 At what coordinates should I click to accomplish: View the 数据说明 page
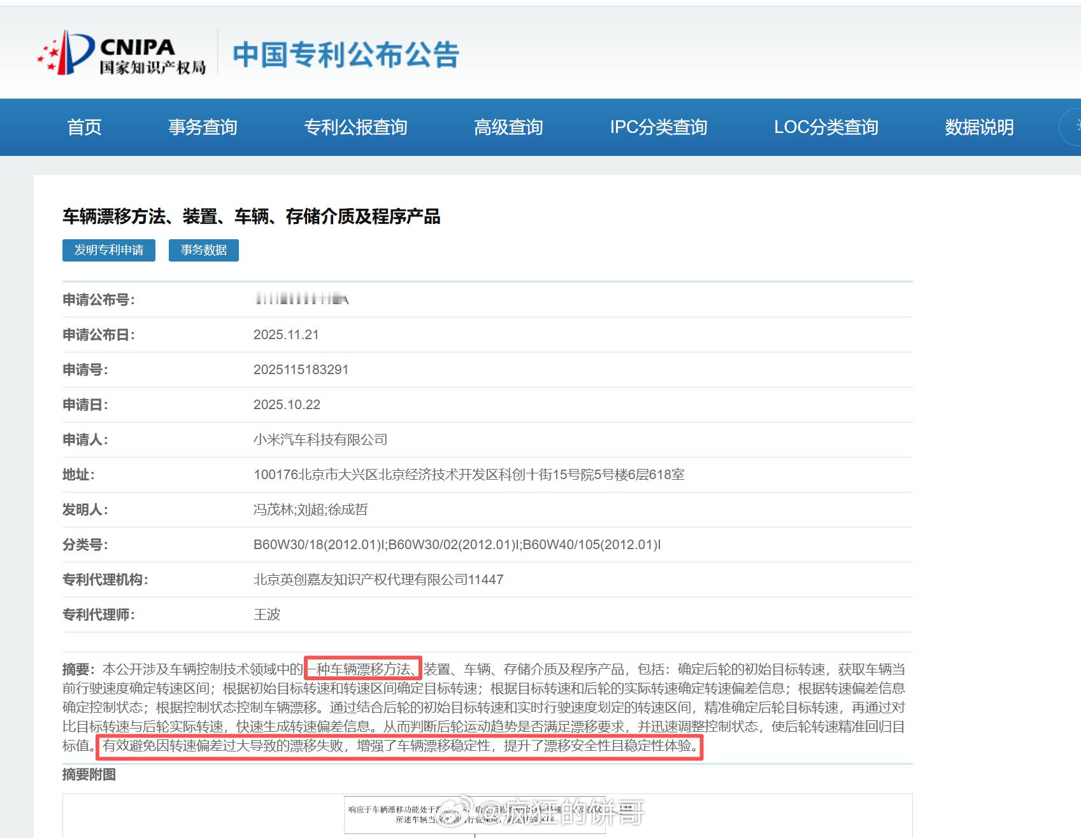coord(979,127)
